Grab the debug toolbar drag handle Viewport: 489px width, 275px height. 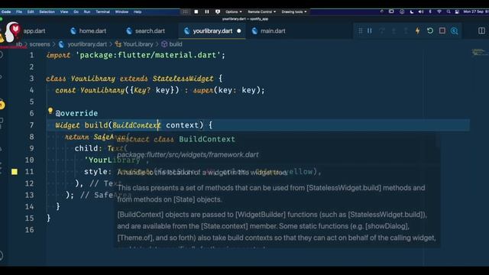[360, 31]
